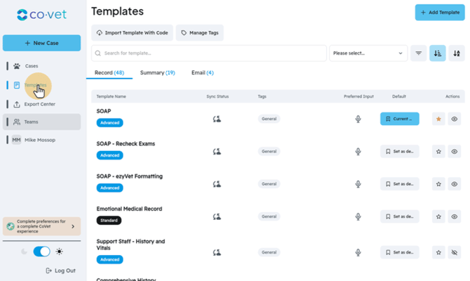Select the descending sort icon button
Screen dimensions: 470x281
pyautogui.click(x=437, y=53)
